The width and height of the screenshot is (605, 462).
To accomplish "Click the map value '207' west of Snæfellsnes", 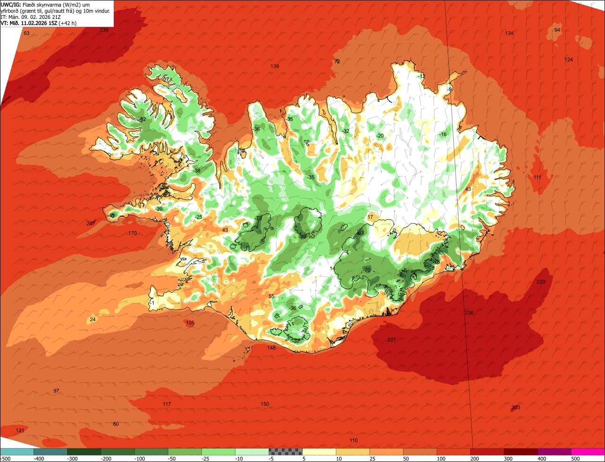I will [91, 223].
